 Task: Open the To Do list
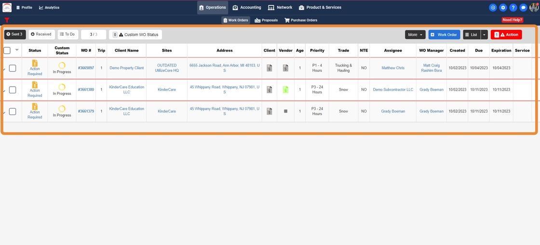pyautogui.click(x=68, y=34)
